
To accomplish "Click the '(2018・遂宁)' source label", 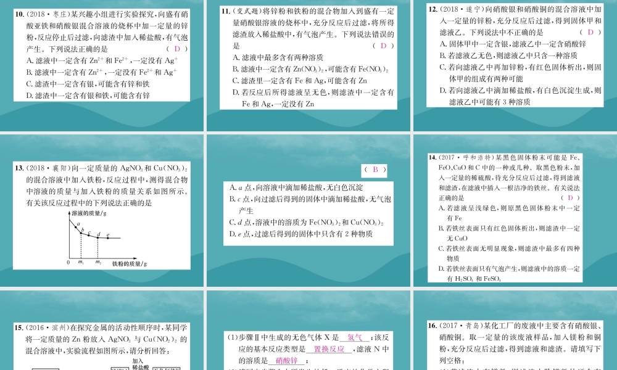I will point(461,9).
